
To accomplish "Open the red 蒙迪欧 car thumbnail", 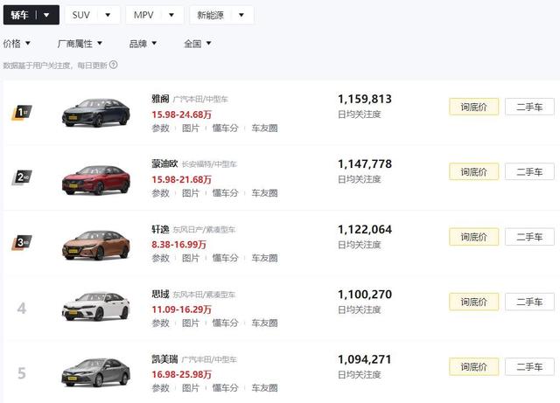I will click(x=95, y=178).
